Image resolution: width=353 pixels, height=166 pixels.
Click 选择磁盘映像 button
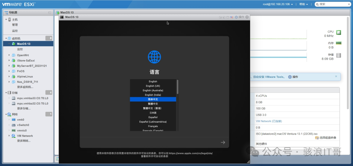coord(326,138)
